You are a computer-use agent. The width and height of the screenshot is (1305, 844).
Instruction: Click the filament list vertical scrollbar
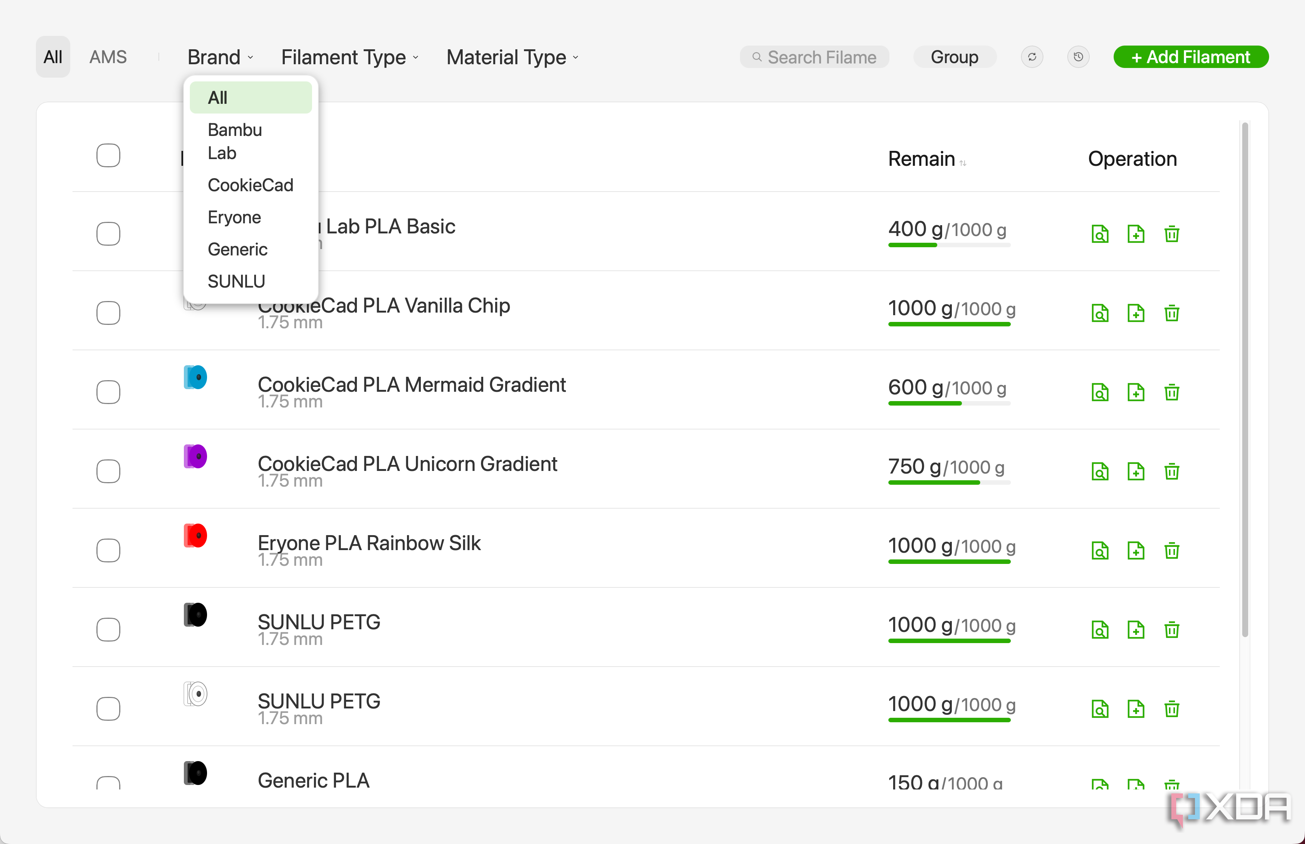(1245, 379)
